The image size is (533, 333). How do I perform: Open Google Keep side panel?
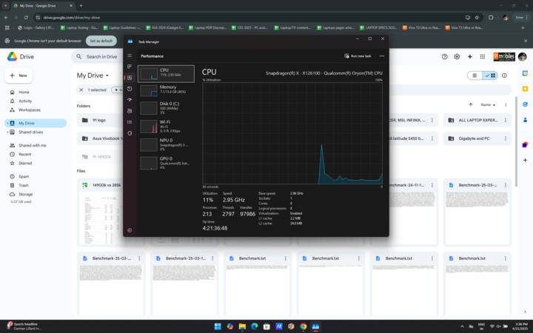[525, 89]
